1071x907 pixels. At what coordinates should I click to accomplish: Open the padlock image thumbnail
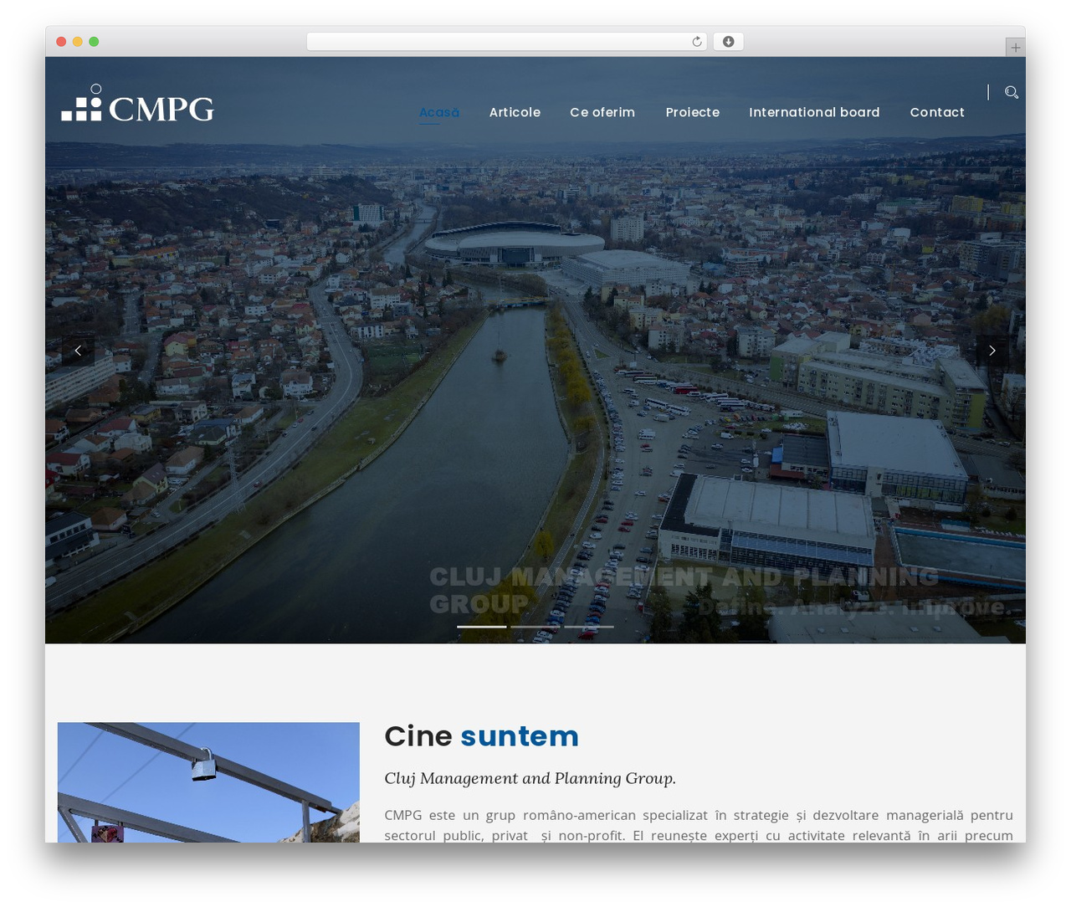click(208, 782)
